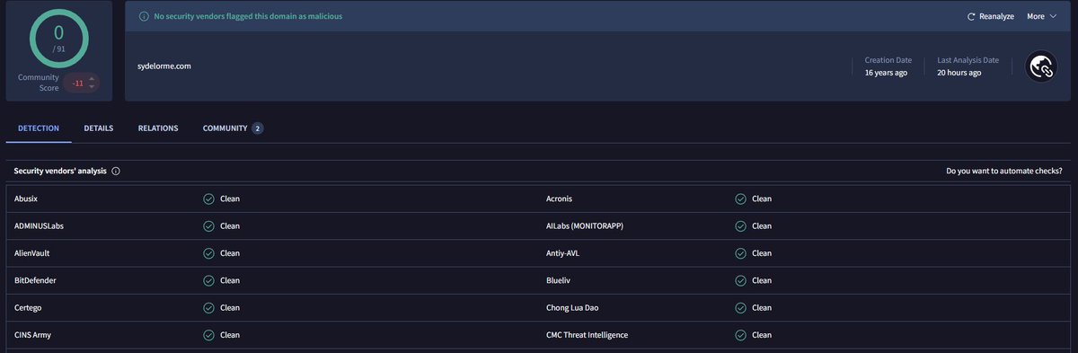Click the Chong Lua Dao clean check icon

740,307
